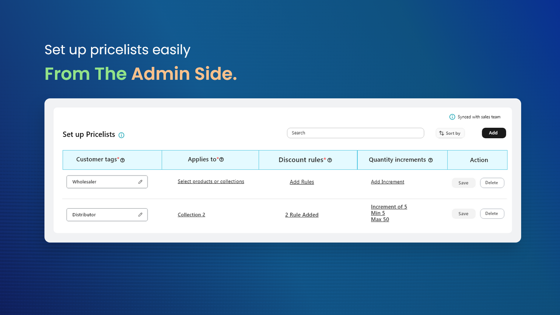This screenshot has width=560, height=315.
Task: Open Select products or collections link
Action: (x=211, y=181)
